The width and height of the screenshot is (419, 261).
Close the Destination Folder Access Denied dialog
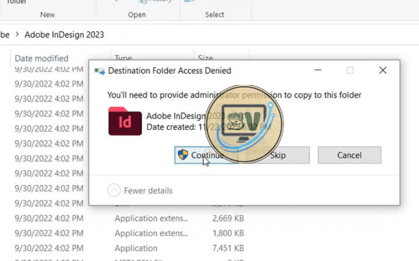[x=383, y=70]
